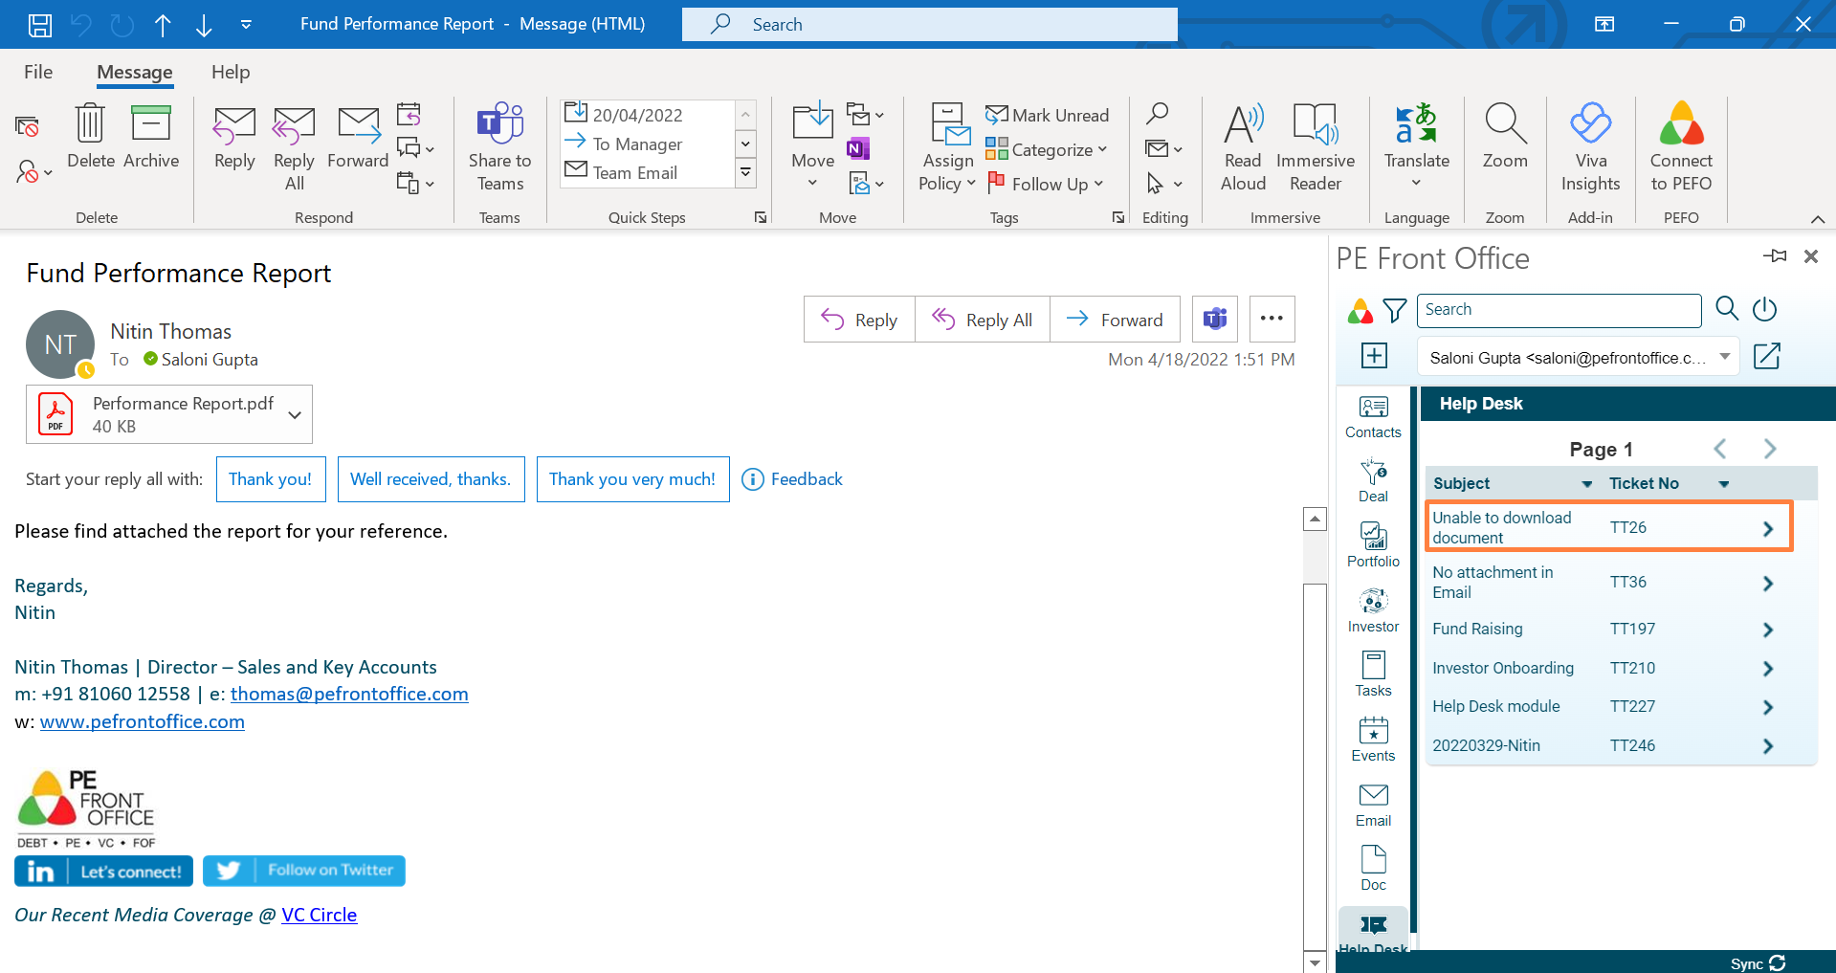
Task: Switch to the Help ribbon tab
Action: 231,72
